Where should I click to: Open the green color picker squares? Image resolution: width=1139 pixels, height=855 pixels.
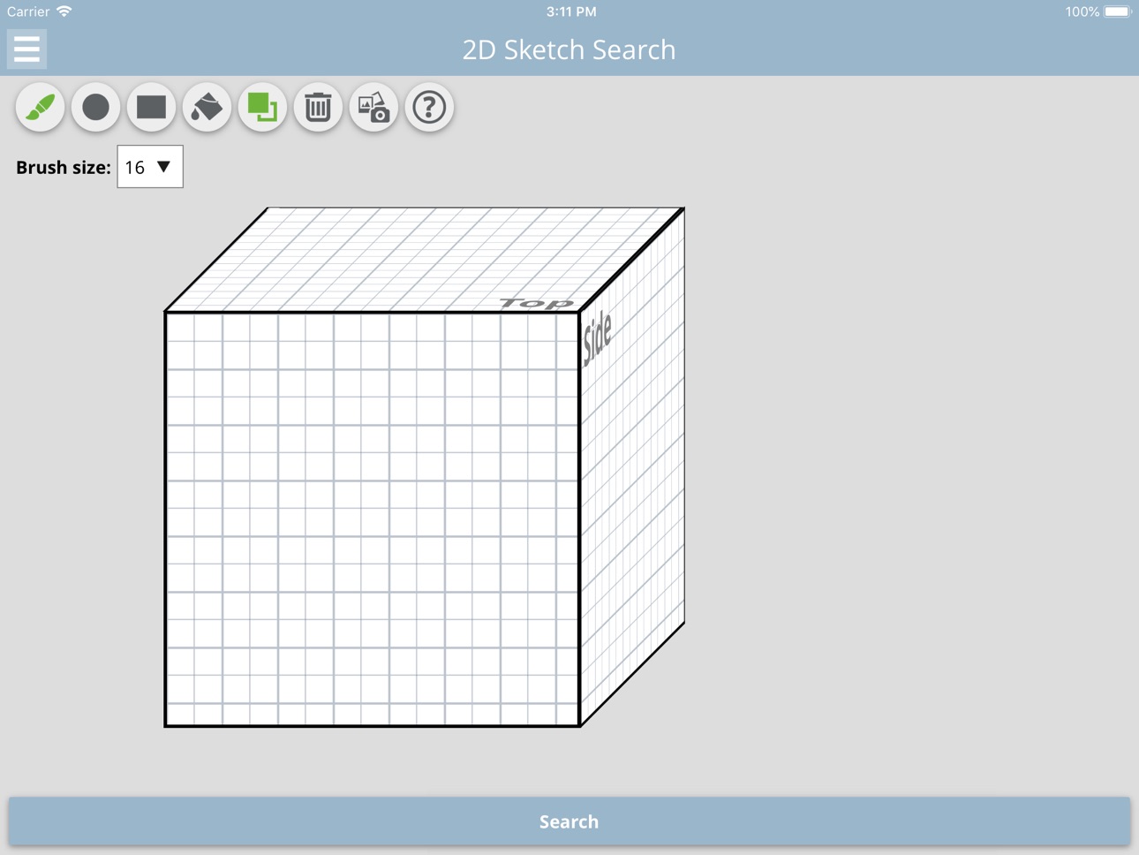tap(262, 107)
